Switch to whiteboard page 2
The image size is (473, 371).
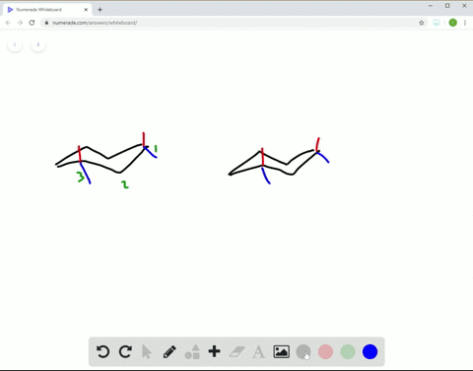[x=38, y=44]
